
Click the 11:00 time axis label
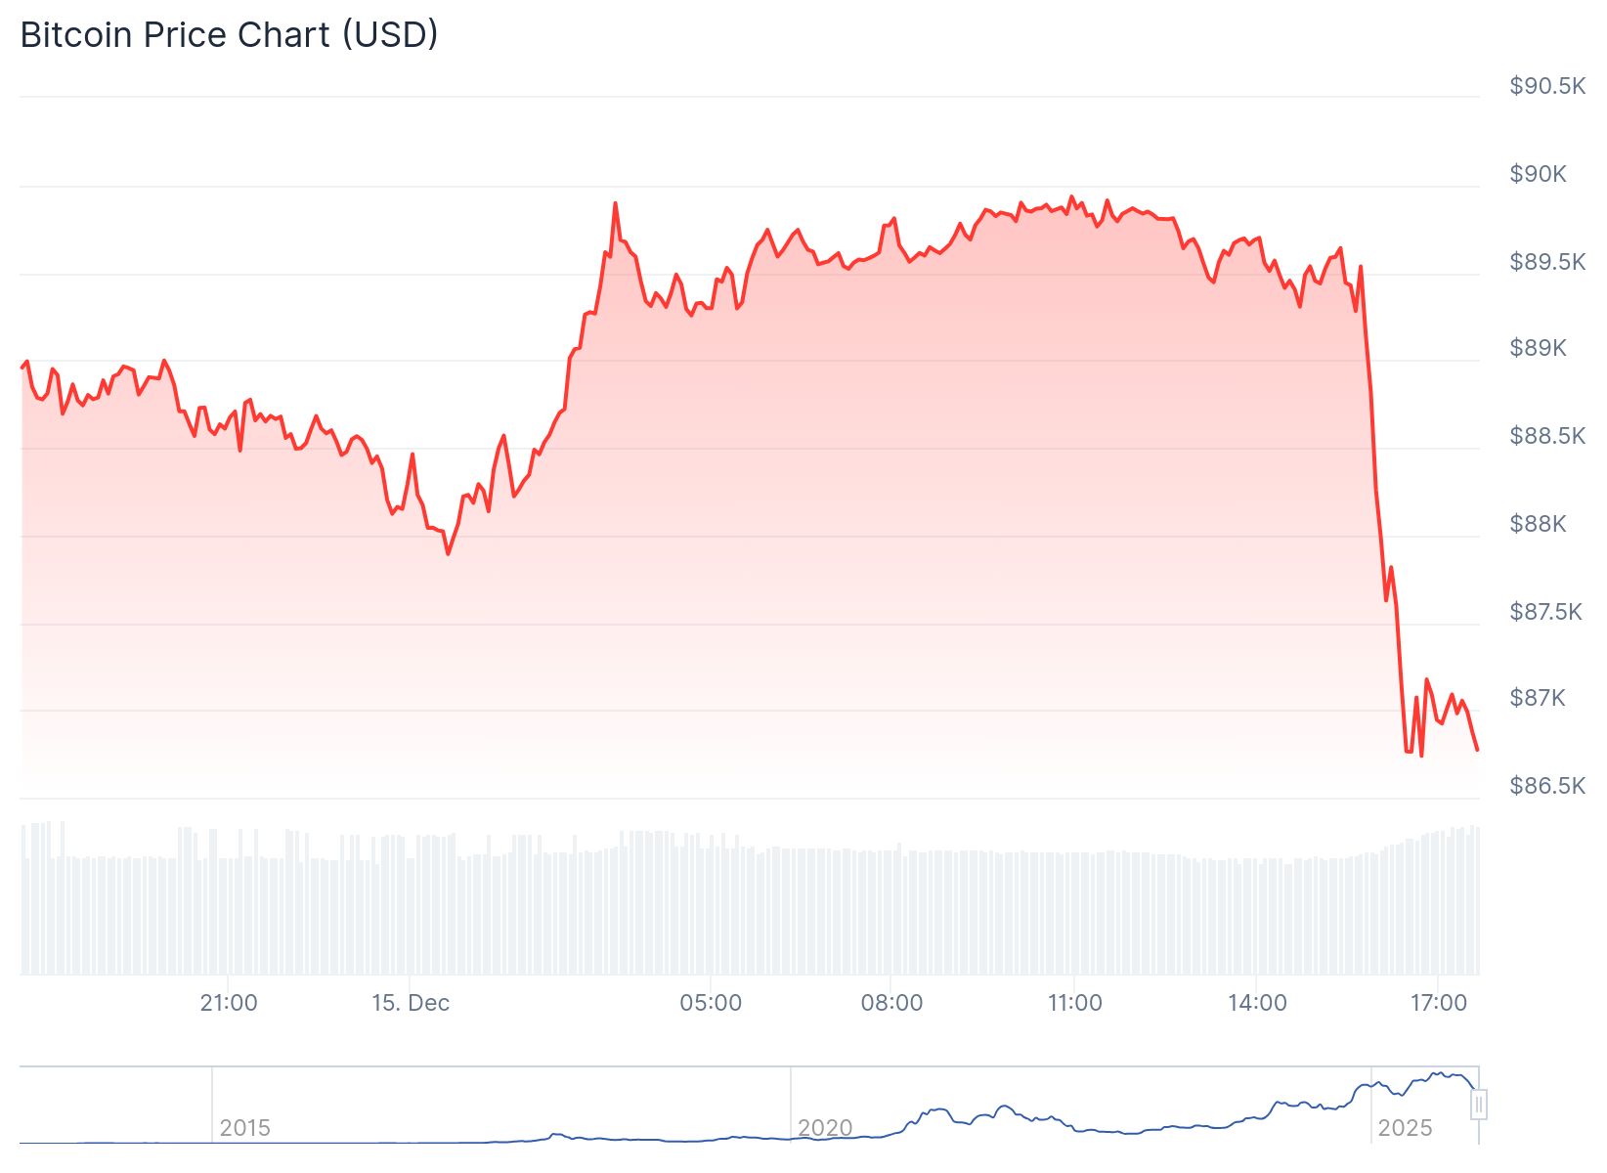pyautogui.click(x=1074, y=1003)
